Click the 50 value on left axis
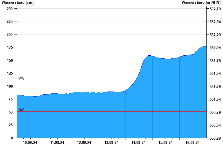 pos(11,112)
